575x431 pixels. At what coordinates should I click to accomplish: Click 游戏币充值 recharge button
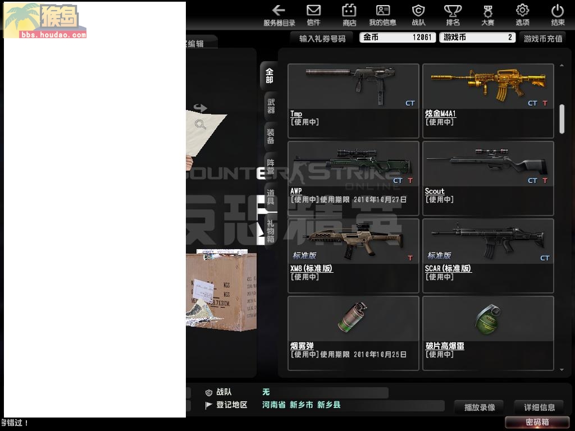coord(543,39)
